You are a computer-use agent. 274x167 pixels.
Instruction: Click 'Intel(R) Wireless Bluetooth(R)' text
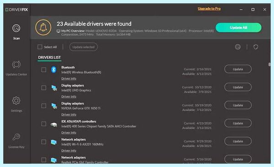81,72
